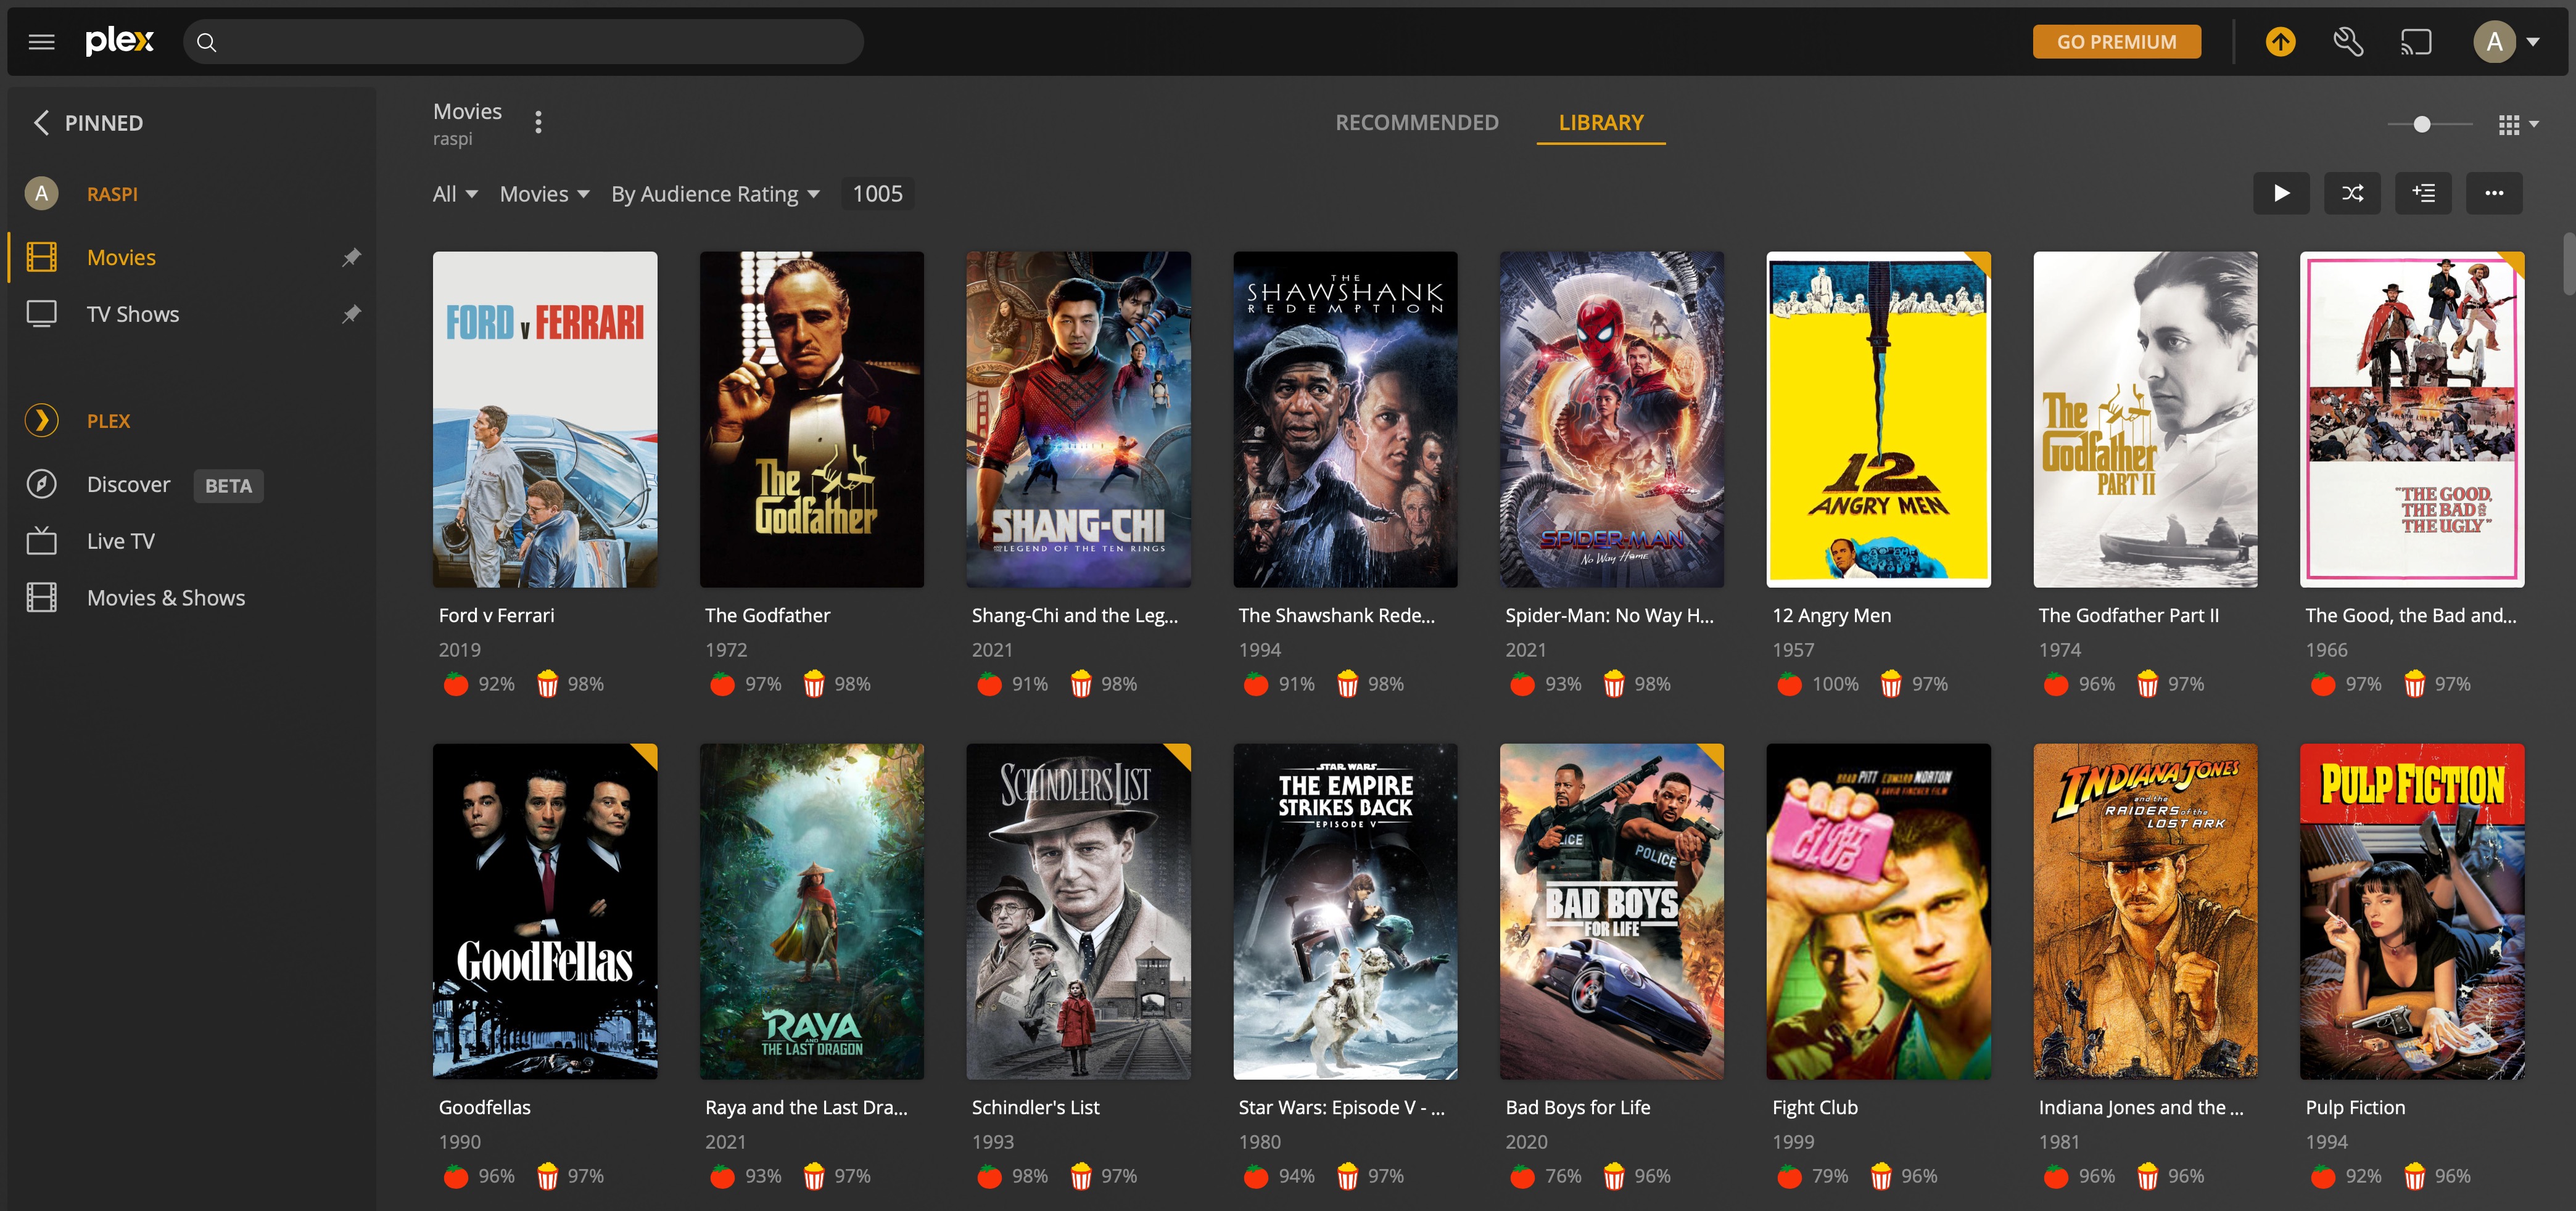
Task: Adjust the poster size slider
Action: pyautogui.click(x=2423, y=124)
